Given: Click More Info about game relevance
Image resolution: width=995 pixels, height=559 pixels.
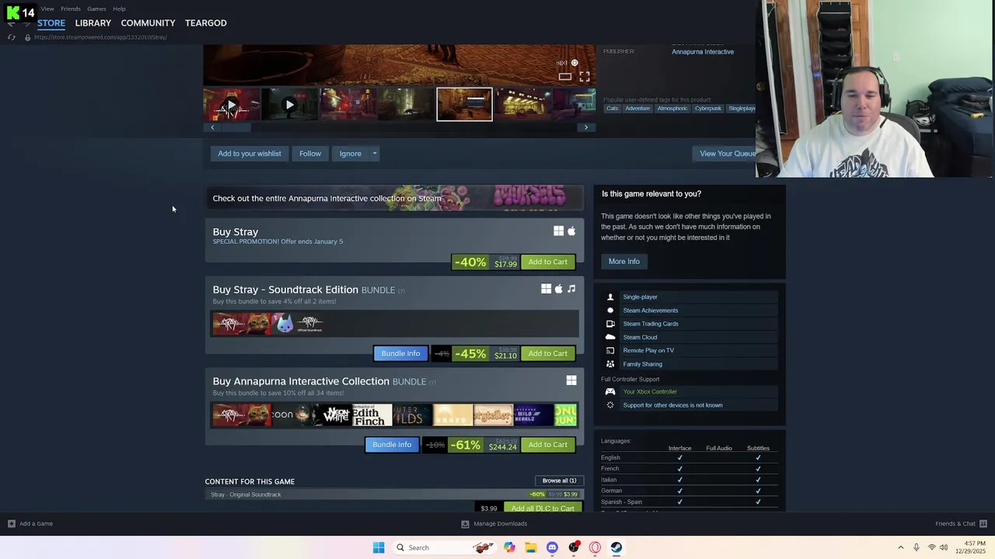Looking at the screenshot, I should pyautogui.click(x=624, y=262).
